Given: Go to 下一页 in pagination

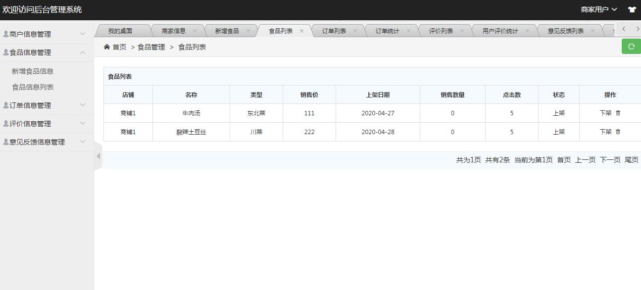Looking at the screenshot, I should tap(610, 160).
